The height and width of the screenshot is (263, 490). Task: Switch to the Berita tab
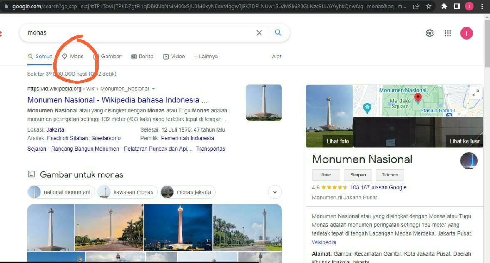pos(142,57)
